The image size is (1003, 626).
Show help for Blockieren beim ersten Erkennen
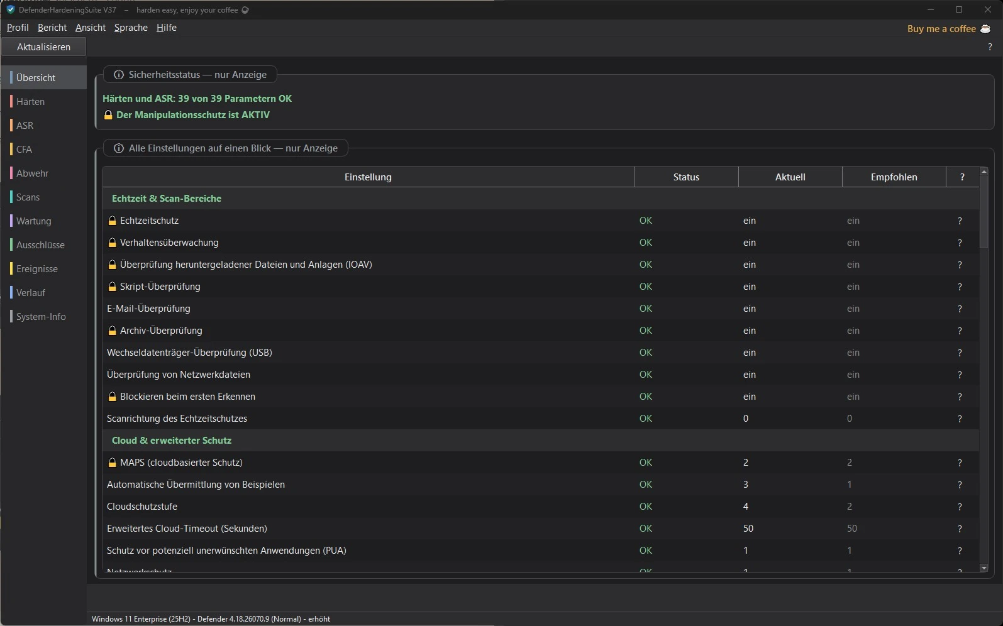point(960,397)
